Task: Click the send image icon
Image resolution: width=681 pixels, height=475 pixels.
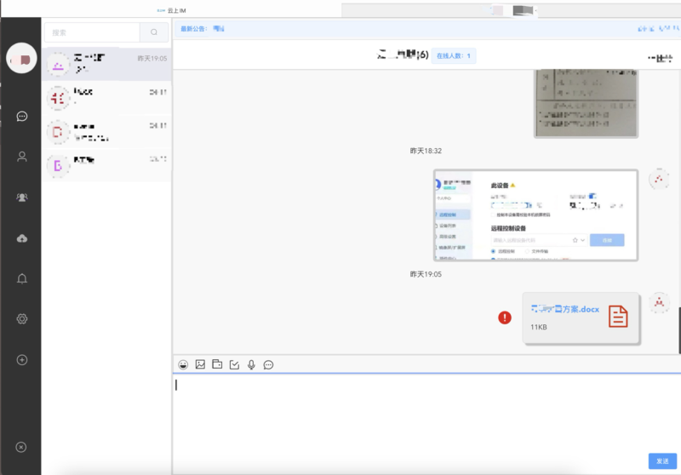Action: [200, 364]
